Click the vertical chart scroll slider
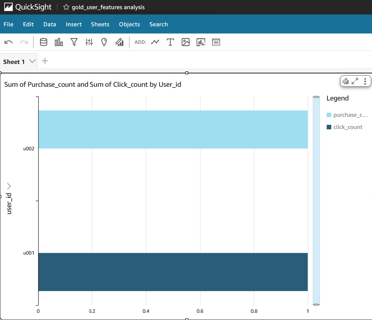The height and width of the screenshot is (320, 372). 316,201
